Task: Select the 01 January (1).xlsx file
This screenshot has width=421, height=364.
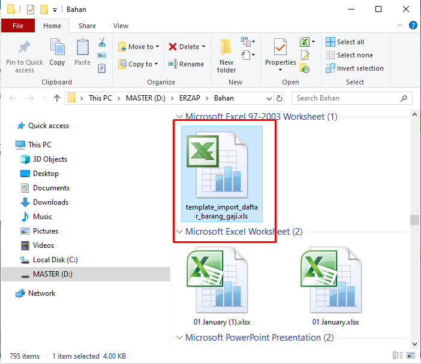Action: tap(222, 286)
